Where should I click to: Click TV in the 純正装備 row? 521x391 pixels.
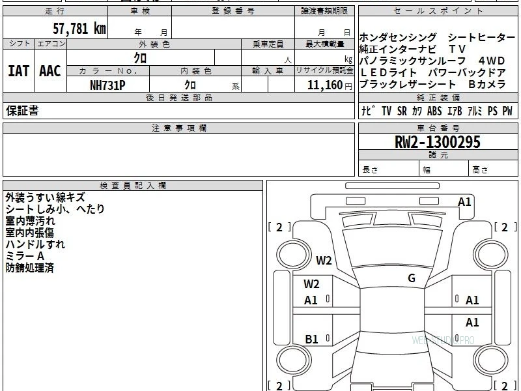(386, 111)
